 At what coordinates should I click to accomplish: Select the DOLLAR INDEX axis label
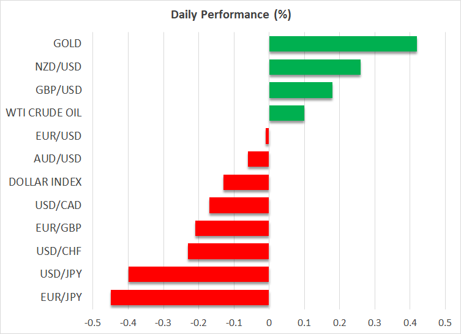(x=45, y=182)
